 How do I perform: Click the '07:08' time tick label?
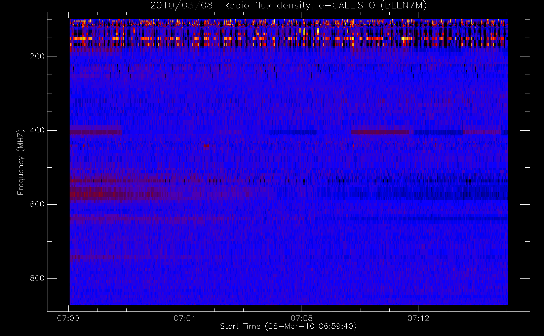pos(302,318)
